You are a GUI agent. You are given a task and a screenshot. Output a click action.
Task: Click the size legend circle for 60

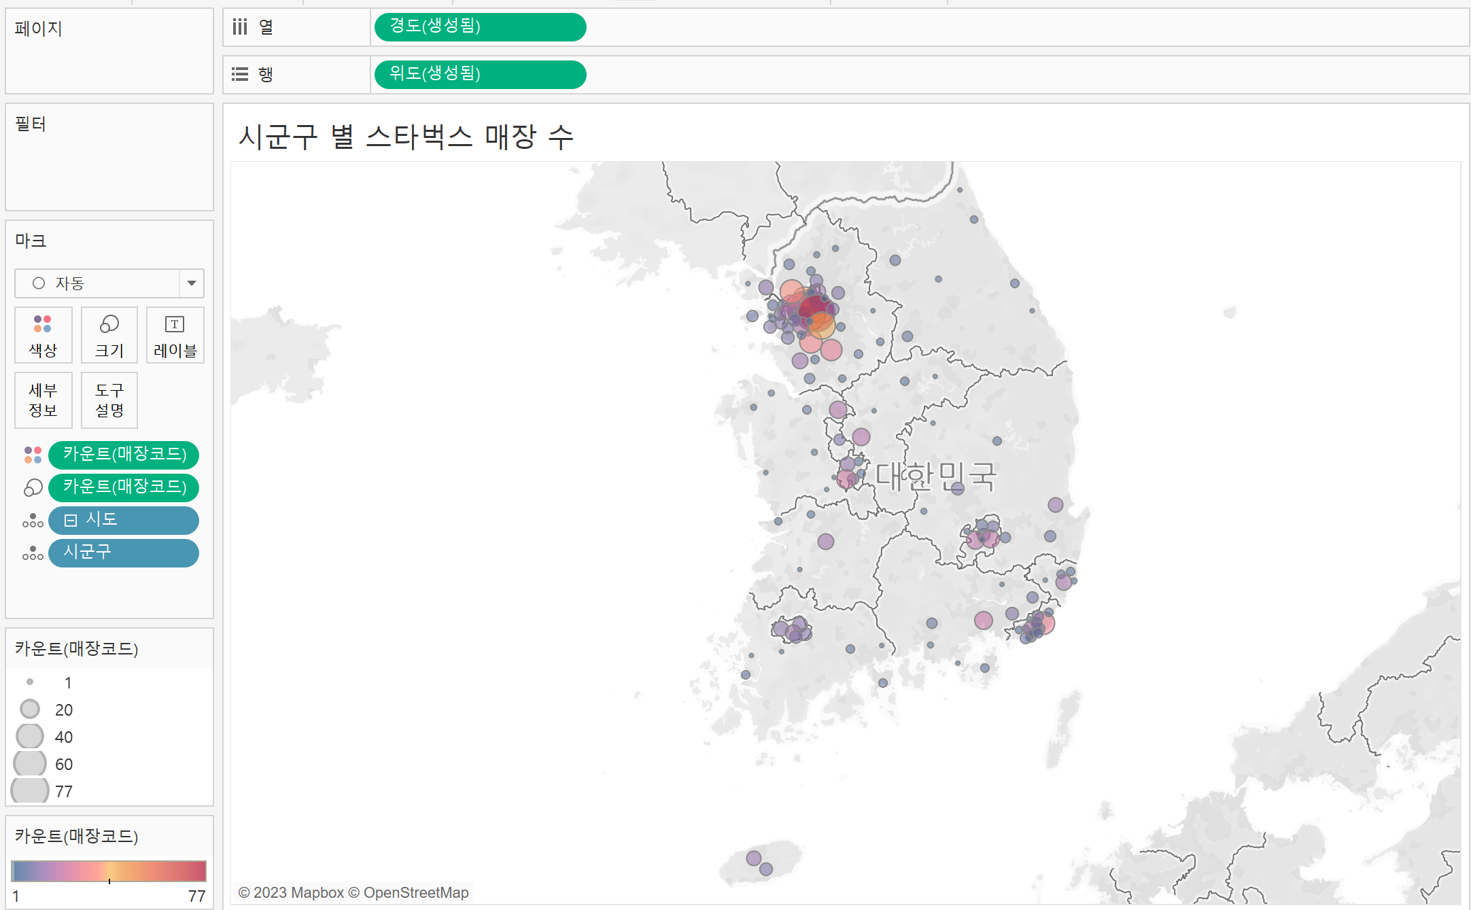pos(30,764)
